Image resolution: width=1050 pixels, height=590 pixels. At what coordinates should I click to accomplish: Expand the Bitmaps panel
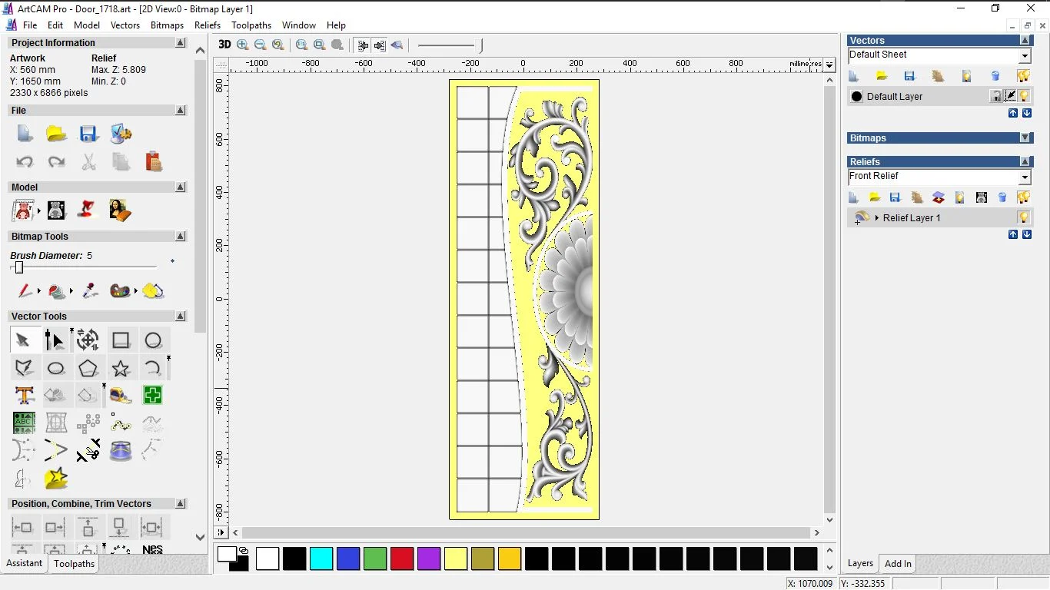[x=1025, y=138]
